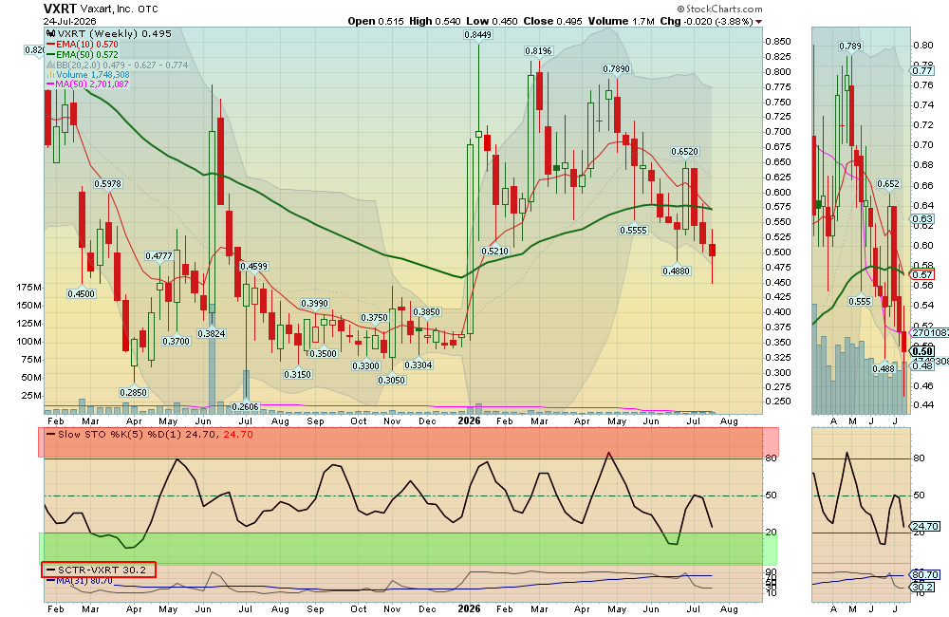Click the 175M volume axis label
This screenshot has width=949, height=617.
coord(29,287)
